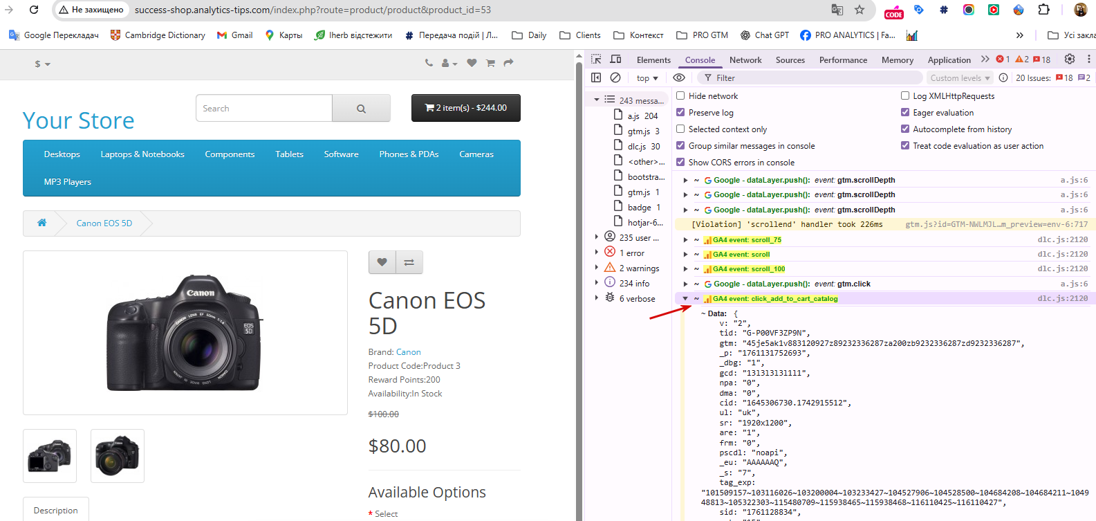Open the Canon brand link
This screenshot has height=521, width=1096.
click(x=408, y=352)
